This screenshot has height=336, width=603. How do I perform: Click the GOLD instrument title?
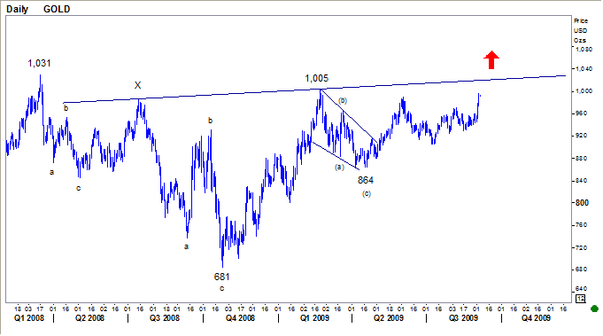pos(57,9)
